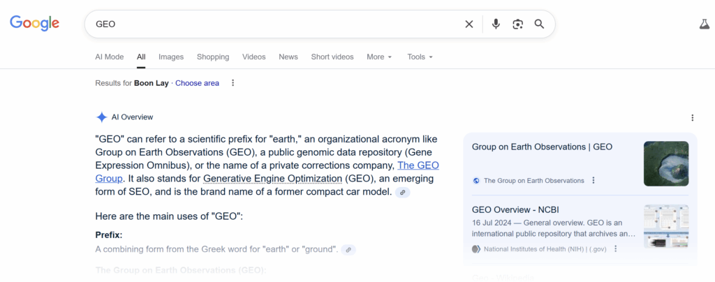Start voice search with the microphone

pos(496,24)
